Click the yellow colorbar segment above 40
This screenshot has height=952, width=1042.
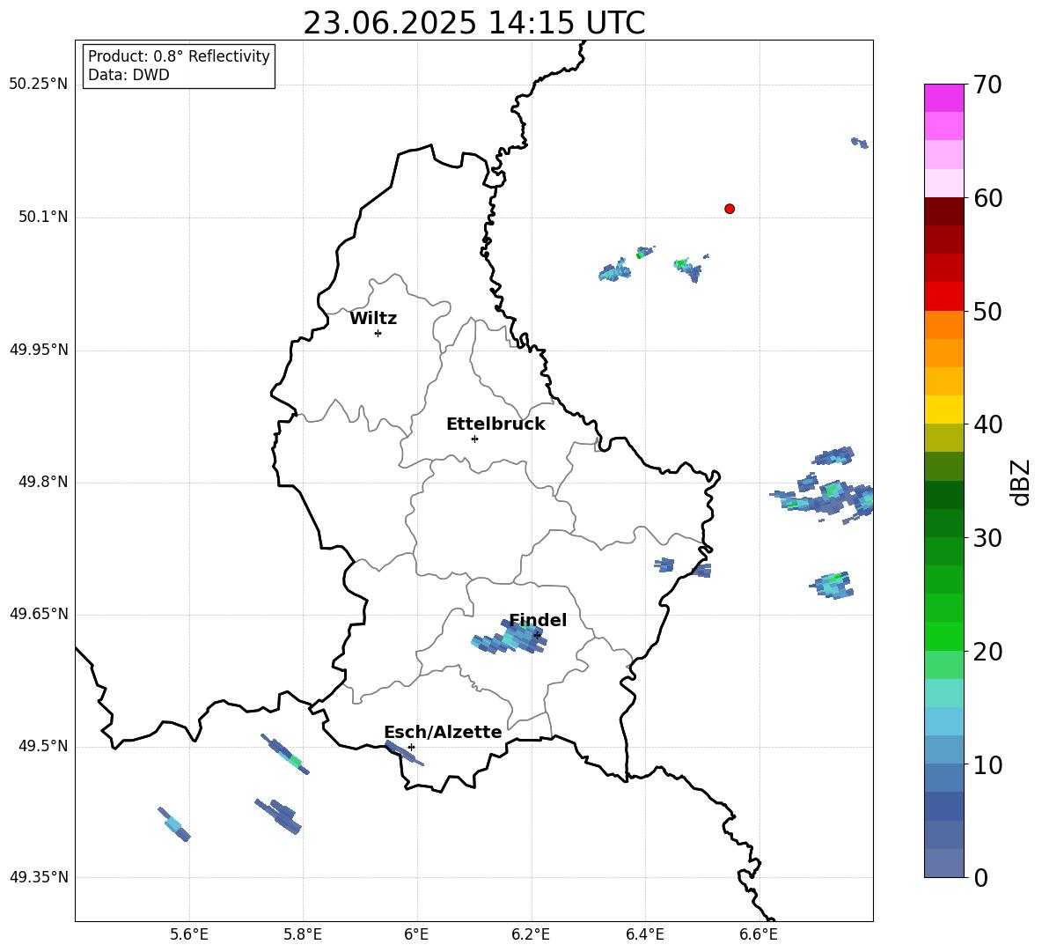[x=943, y=410]
